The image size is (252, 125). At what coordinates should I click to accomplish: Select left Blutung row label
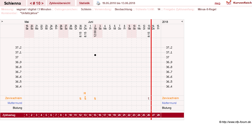[x=17, y=108]
